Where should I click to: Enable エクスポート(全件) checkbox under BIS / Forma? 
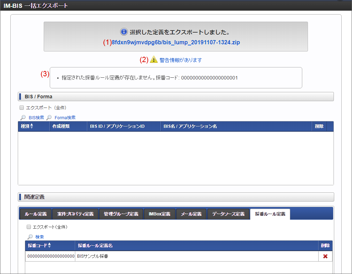pos(22,108)
